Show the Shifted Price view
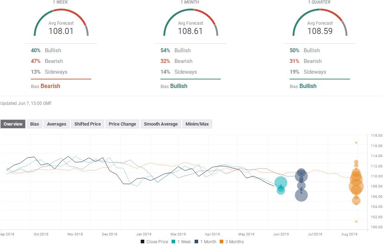Viewport: 383px width, 244px height. pos(87,124)
